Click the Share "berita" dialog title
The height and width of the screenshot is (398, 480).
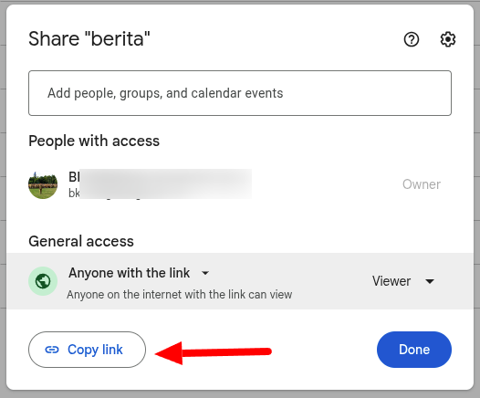[x=89, y=39]
